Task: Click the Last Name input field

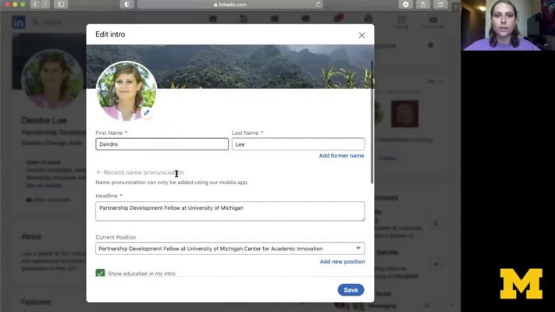Action: [297, 144]
